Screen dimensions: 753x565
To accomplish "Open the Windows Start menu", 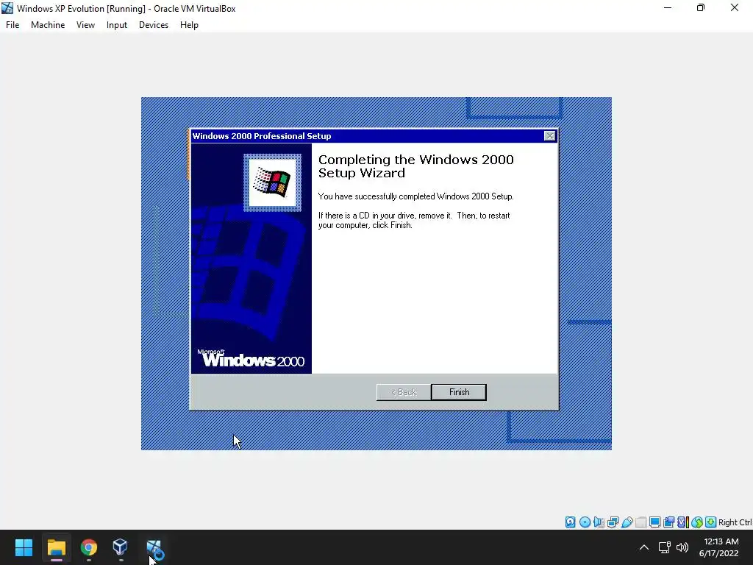I will click(24, 547).
